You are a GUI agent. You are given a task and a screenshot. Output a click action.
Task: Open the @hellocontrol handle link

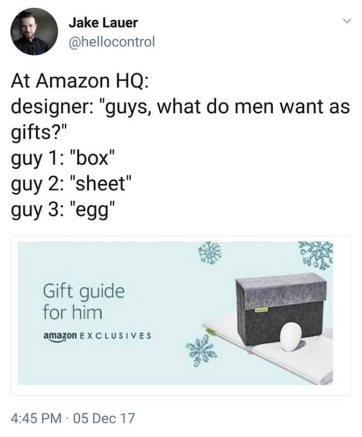point(111,42)
